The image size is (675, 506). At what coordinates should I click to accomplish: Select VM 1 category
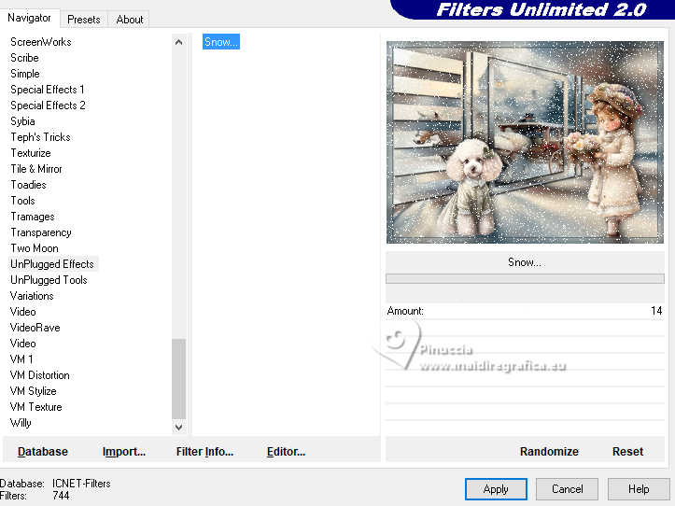[21, 359]
